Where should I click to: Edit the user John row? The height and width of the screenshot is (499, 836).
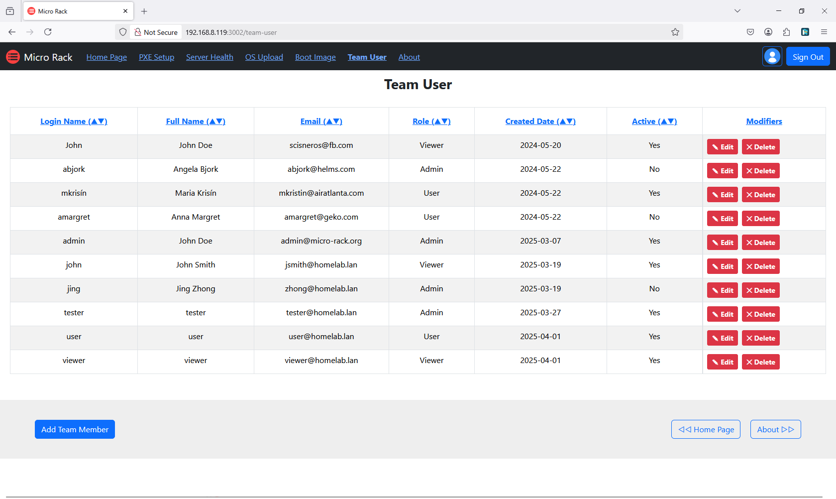pos(723,147)
